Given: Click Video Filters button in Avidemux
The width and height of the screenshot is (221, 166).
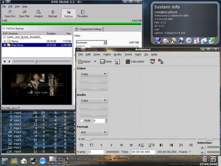Looking at the screenshot, I should [x=94, y=88].
